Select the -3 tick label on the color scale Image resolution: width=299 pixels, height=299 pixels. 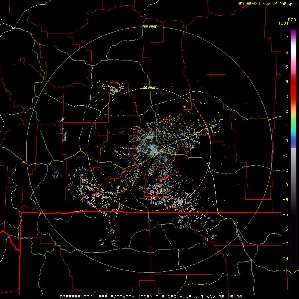[285, 185]
